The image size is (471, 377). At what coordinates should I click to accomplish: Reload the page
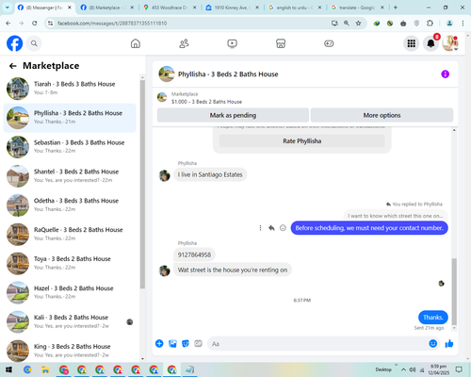point(35,23)
